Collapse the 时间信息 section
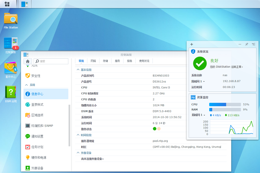 (x=78, y=135)
